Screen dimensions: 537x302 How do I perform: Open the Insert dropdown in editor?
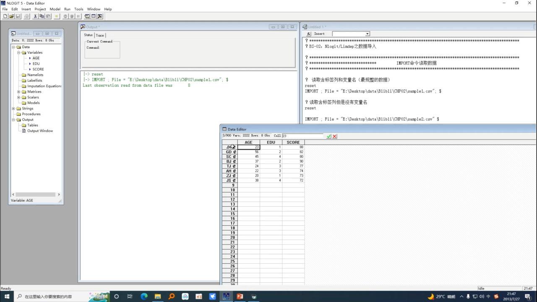pyautogui.click(x=368, y=34)
